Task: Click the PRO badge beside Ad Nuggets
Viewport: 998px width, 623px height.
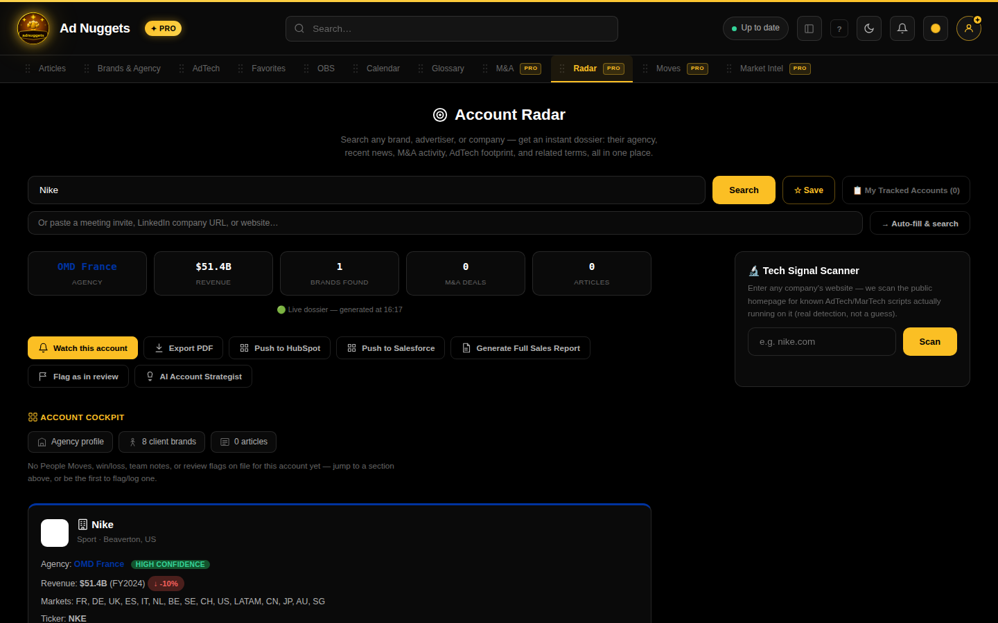Action: tap(164, 28)
